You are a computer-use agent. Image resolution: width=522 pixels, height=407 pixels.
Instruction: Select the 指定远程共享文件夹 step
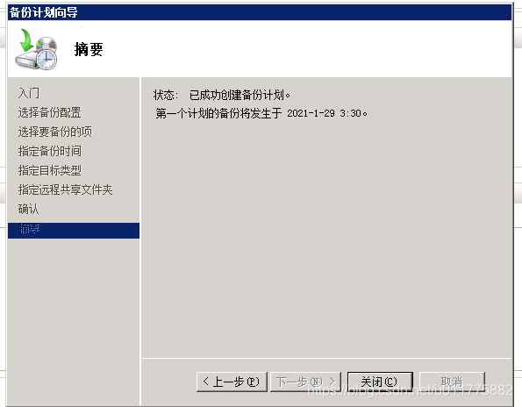[65, 189]
